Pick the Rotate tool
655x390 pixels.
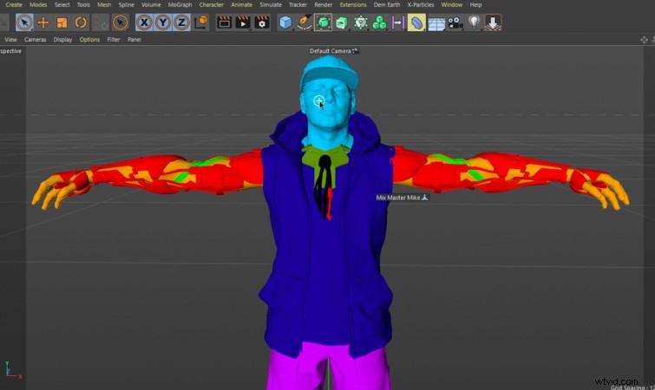82,23
